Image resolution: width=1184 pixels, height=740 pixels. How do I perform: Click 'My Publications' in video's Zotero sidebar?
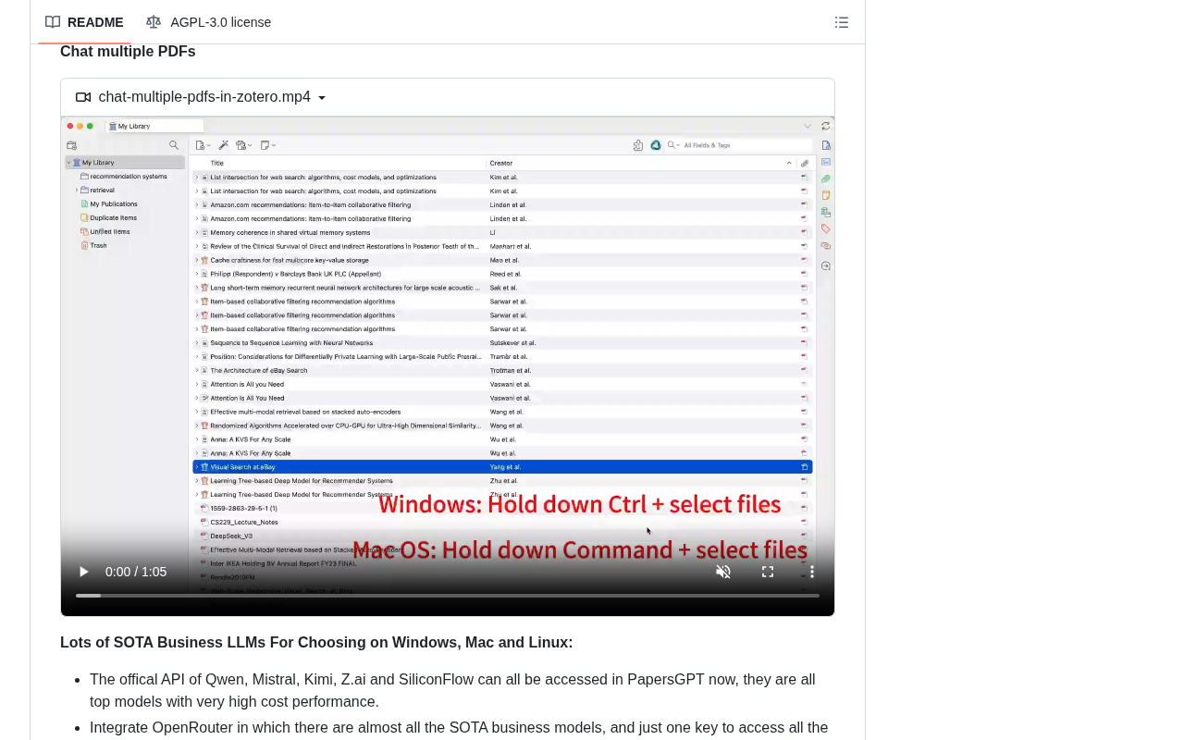pyautogui.click(x=114, y=203)
